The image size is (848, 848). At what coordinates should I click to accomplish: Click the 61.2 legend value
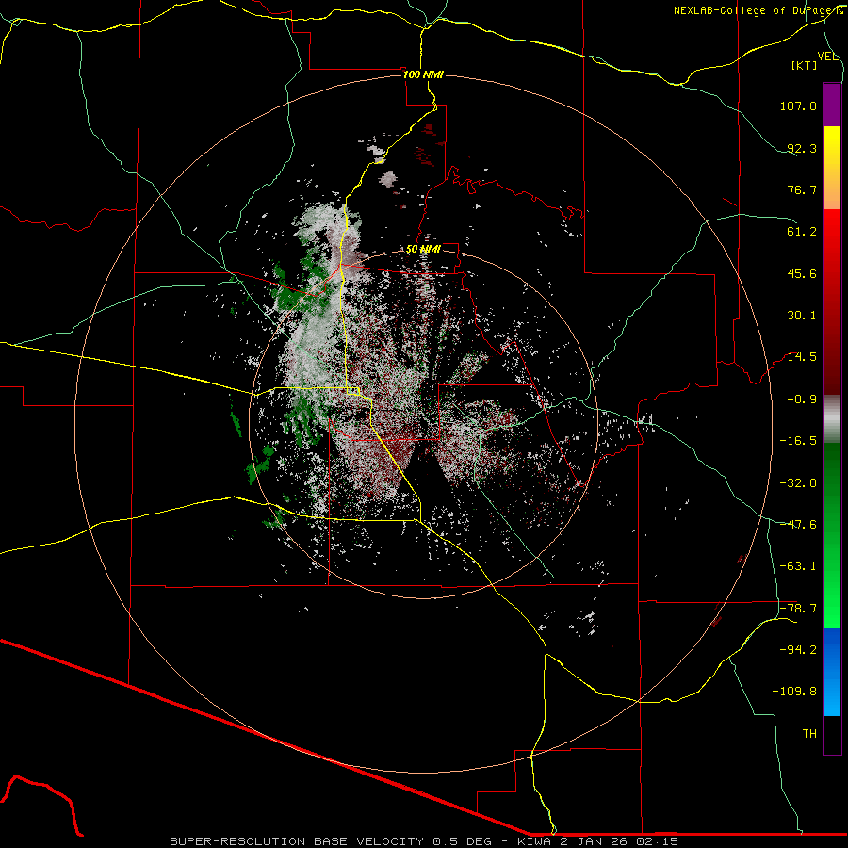(x=802, y=232)
